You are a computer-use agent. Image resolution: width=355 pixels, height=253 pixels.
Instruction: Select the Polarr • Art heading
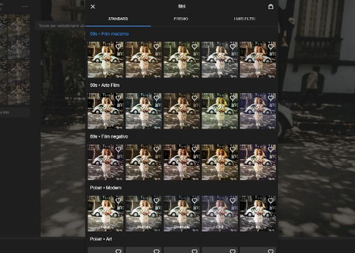[101, 238]
